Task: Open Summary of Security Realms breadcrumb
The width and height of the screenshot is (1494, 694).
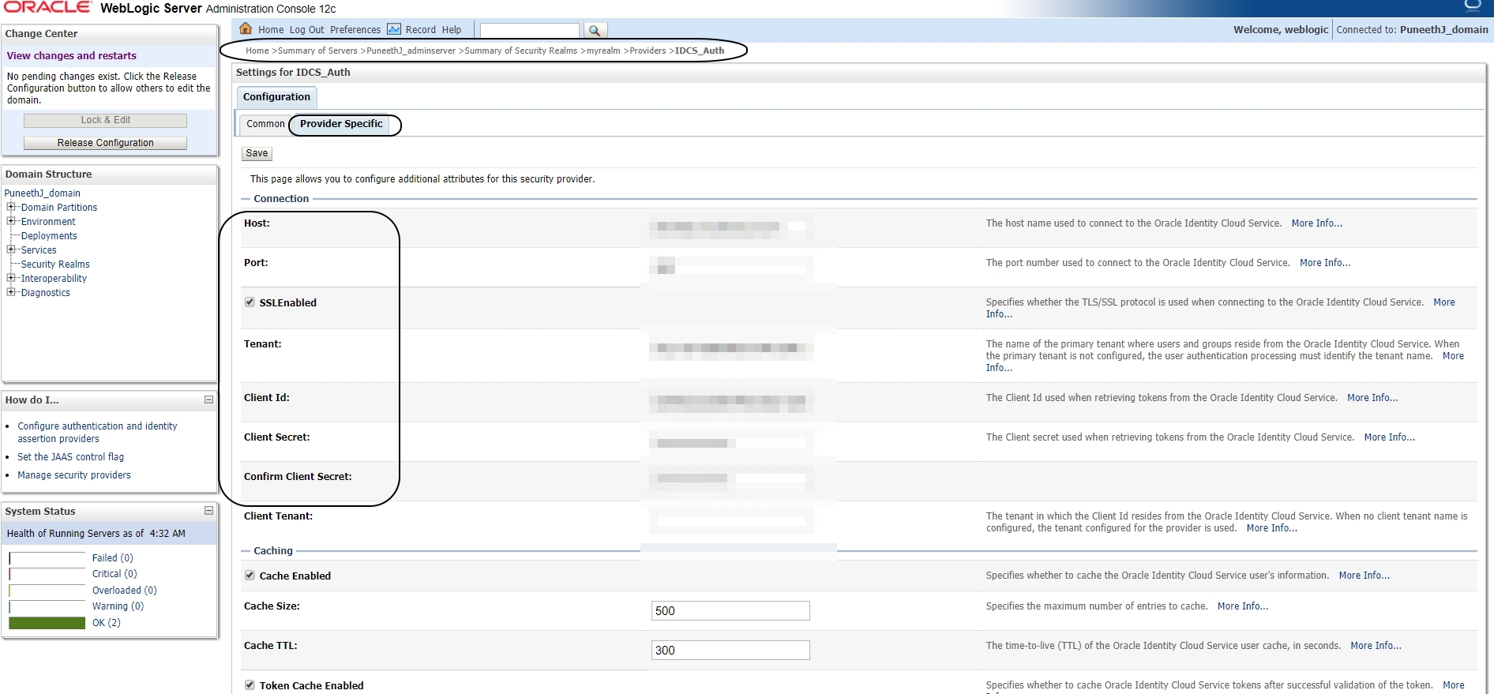Action: [x=521, y=51]
